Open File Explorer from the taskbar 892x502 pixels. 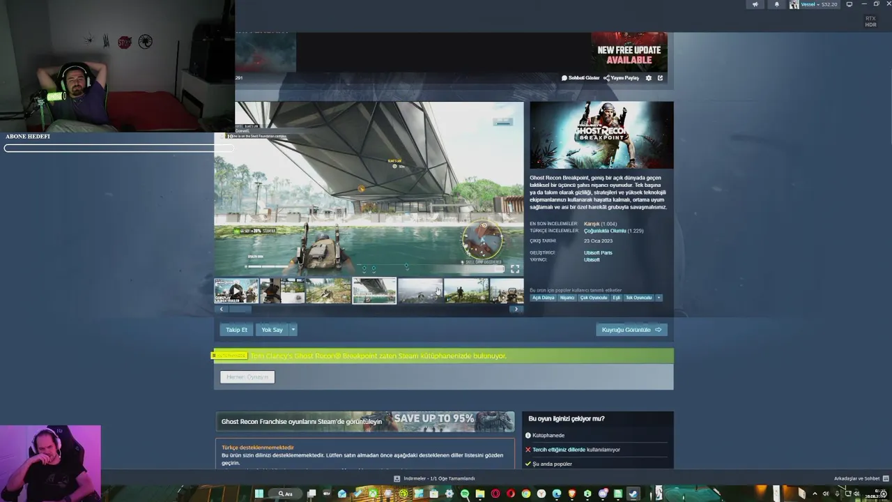pyautogui.click(x=480, y=494)
